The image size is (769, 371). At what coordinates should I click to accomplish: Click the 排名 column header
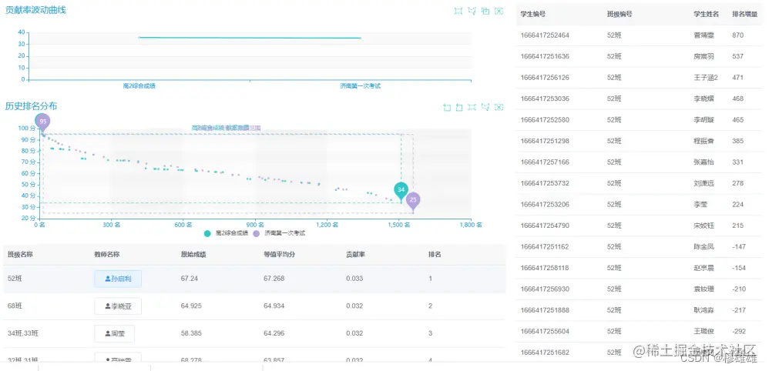pos(435,254)
